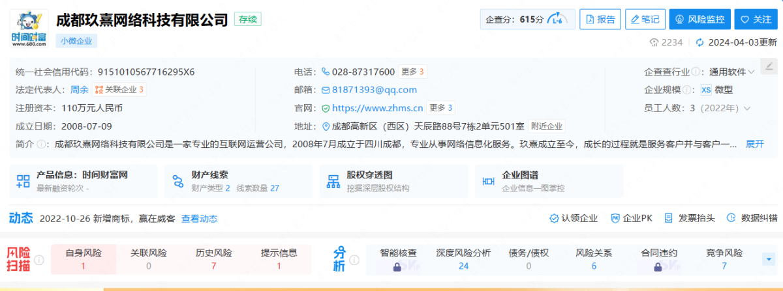Click the 财产线索 link chain icon
783x291 pixels.
(178, 182)
